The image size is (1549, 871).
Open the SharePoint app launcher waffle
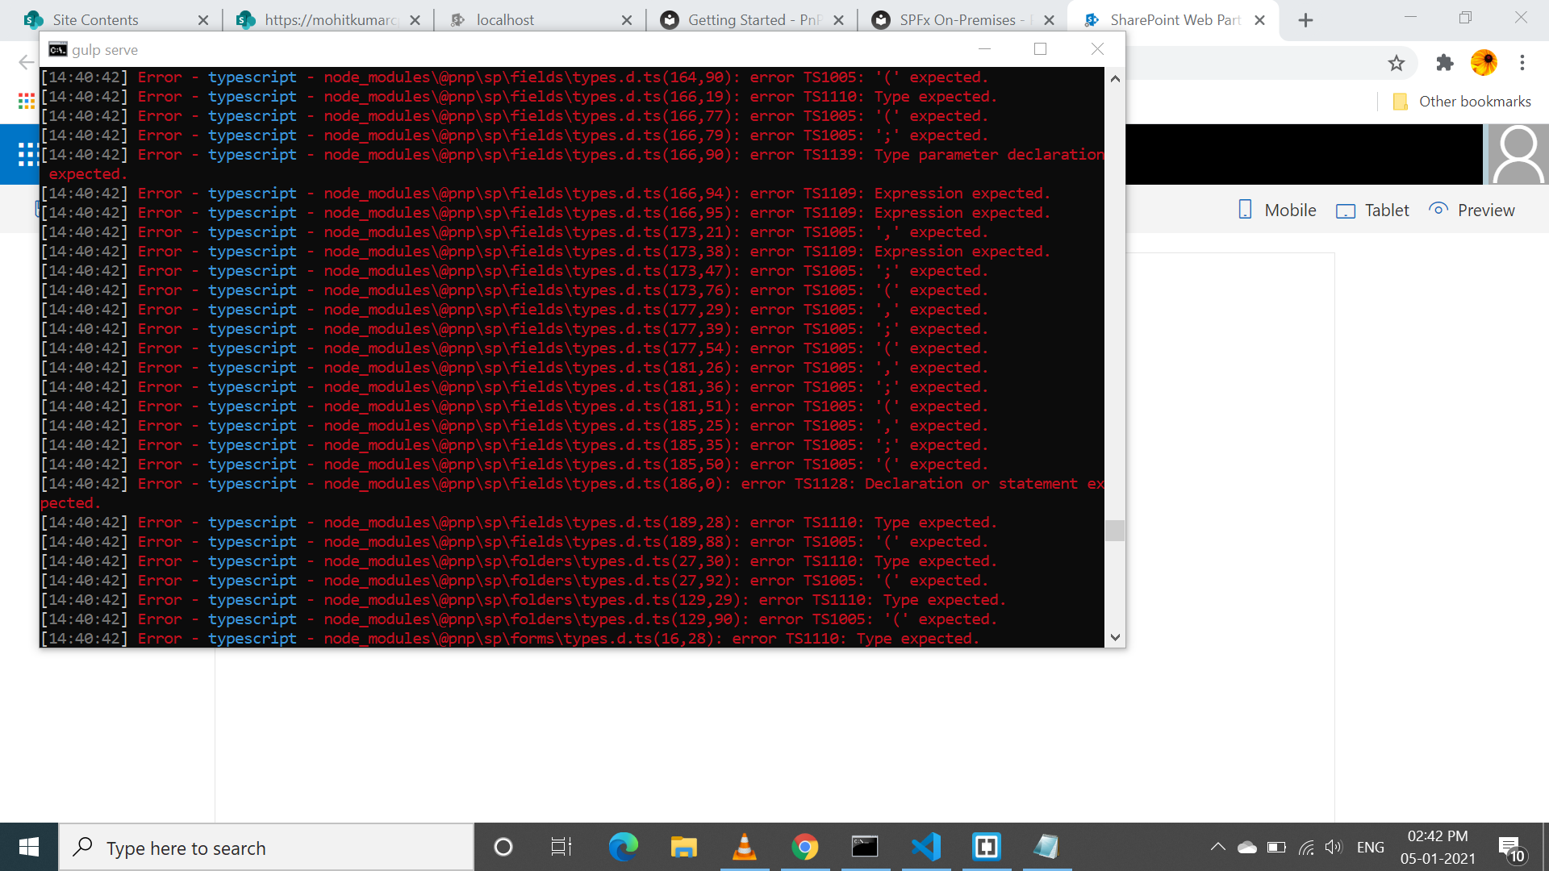pyautogui.click(x=27, y=154)
